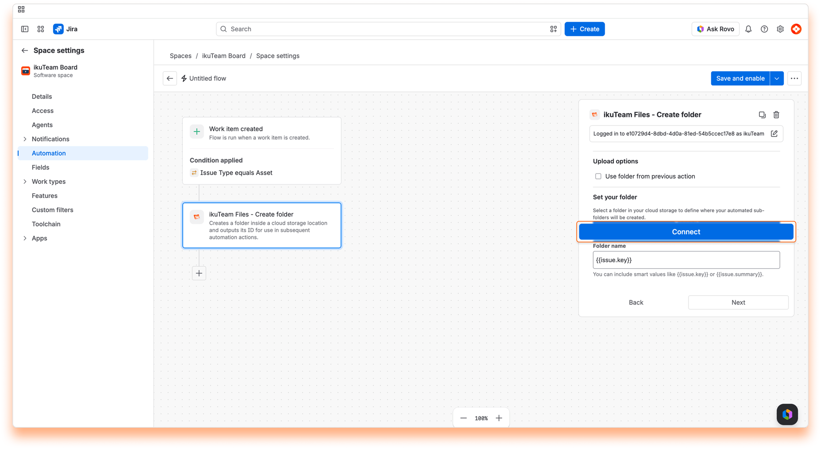Viewport: 821px width, 449px height.
Task: Click Save and enable
Action: click(740, 78)
